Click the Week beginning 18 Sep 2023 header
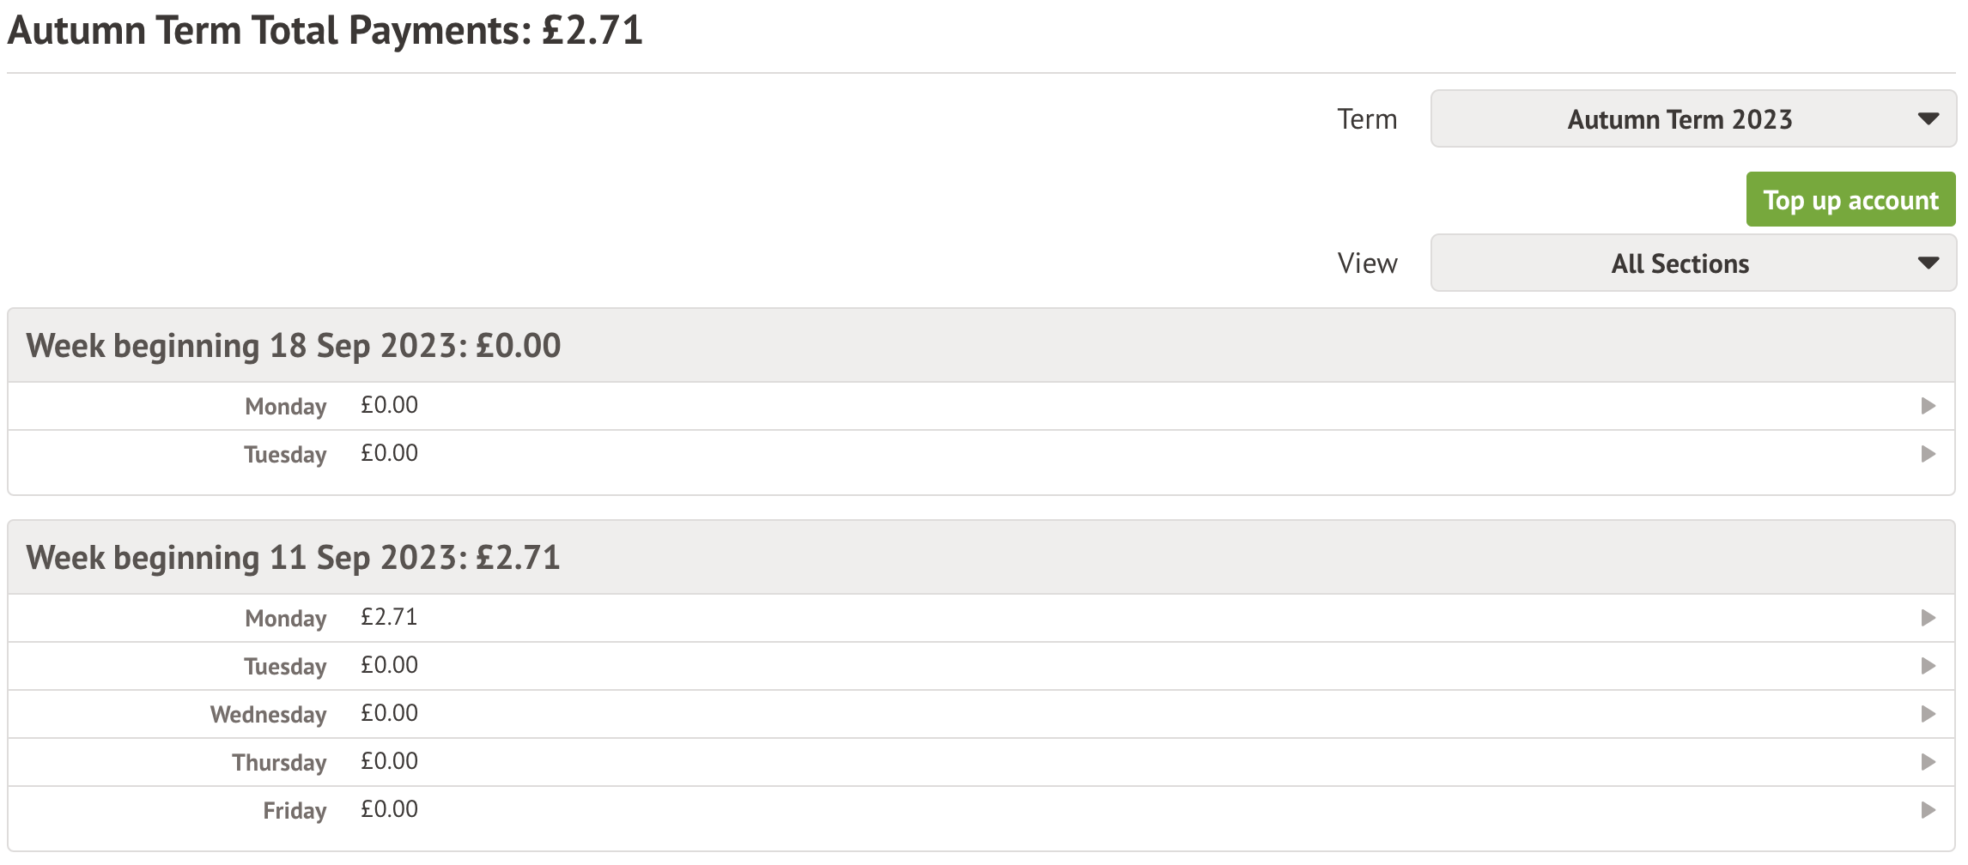The height and width of the screenshot is (865, 1968). (x=293, y=346)
